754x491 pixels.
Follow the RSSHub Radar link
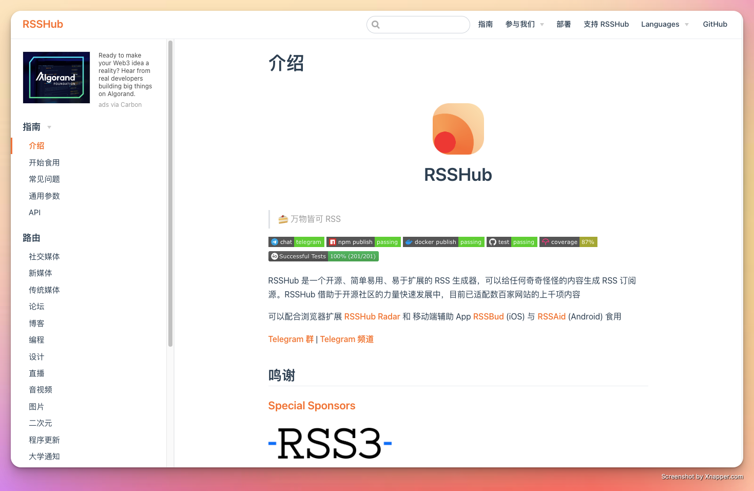tap(372, 316)
